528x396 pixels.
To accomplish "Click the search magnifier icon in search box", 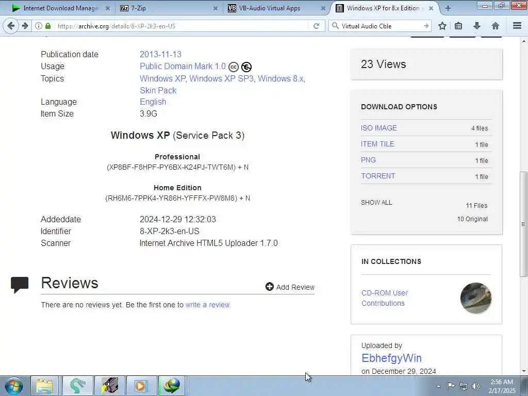I will point(335,26).
